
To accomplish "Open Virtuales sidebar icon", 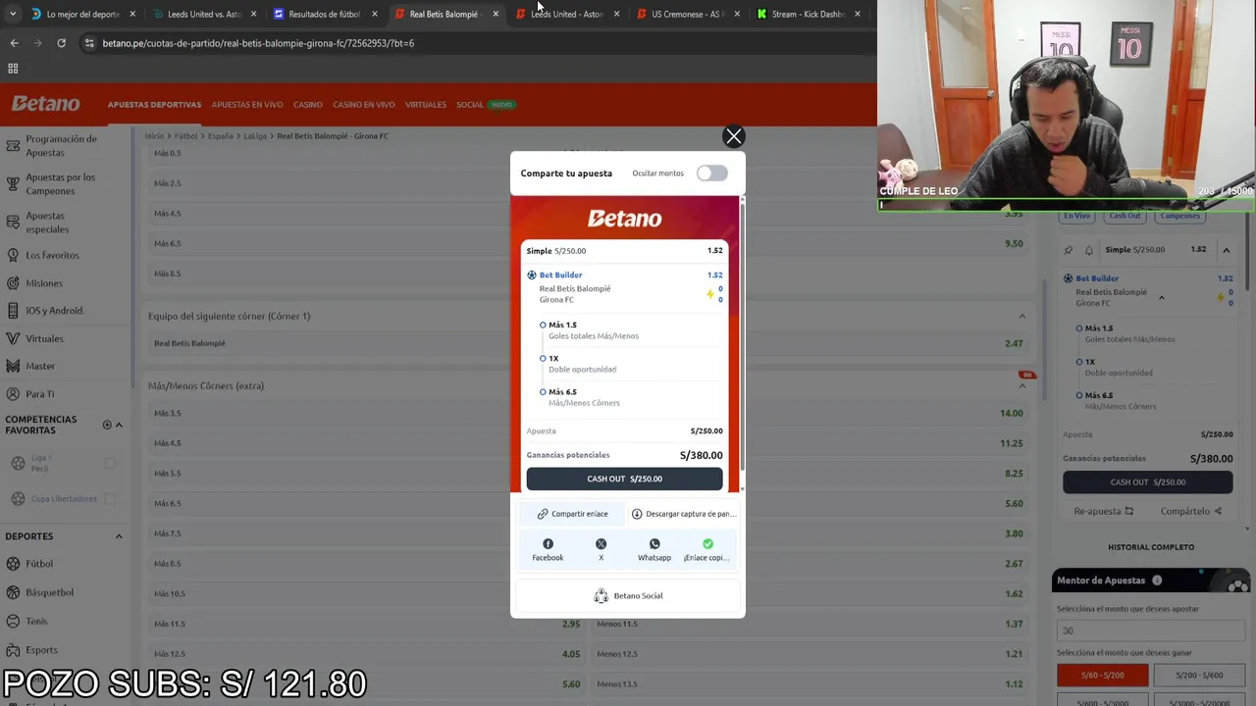I will click(13, 338).
